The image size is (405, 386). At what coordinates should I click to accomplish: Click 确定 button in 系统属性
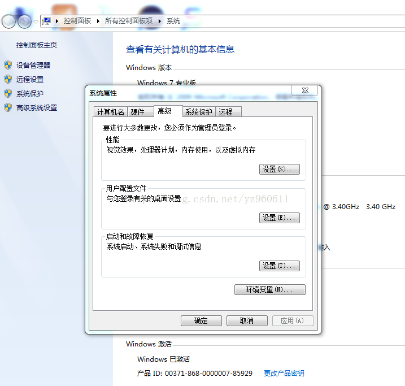click(x=201, y=320)
